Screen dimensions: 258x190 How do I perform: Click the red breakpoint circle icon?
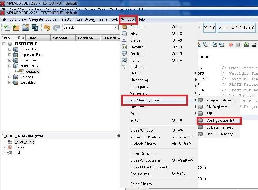pyautogui.click(x=231, y=45)
